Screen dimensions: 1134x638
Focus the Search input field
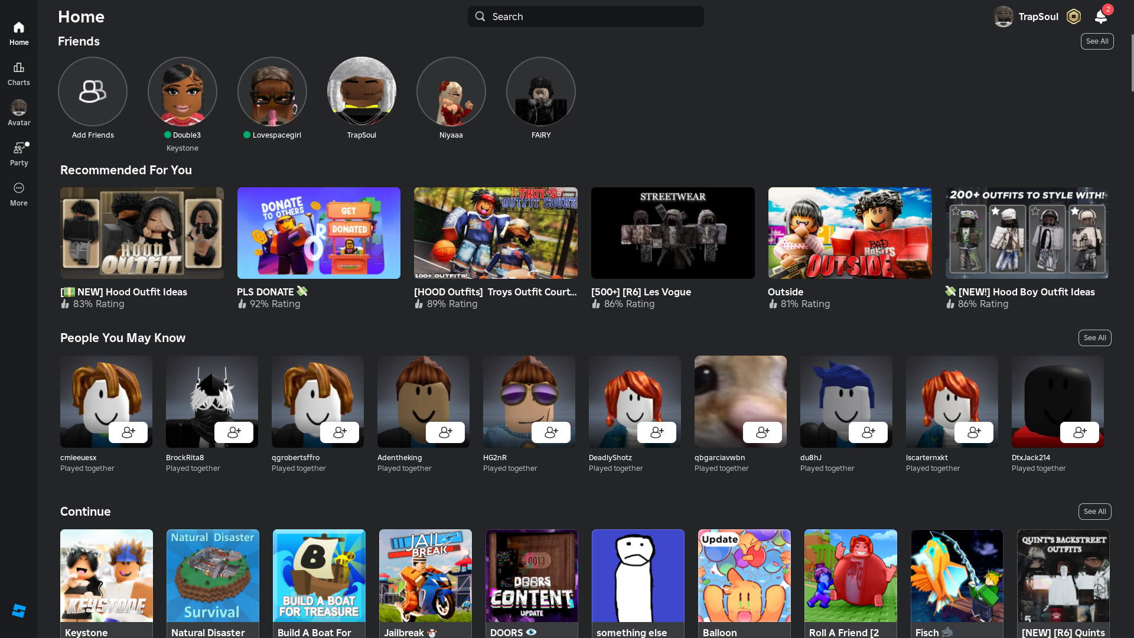[x=586, y=17]
